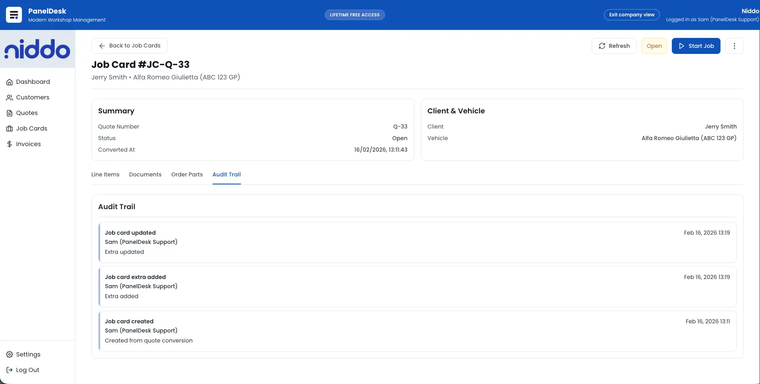The height and width of the screenshot is (384, 760).
Task: Open the Documents tab
Action: (145, 174)
